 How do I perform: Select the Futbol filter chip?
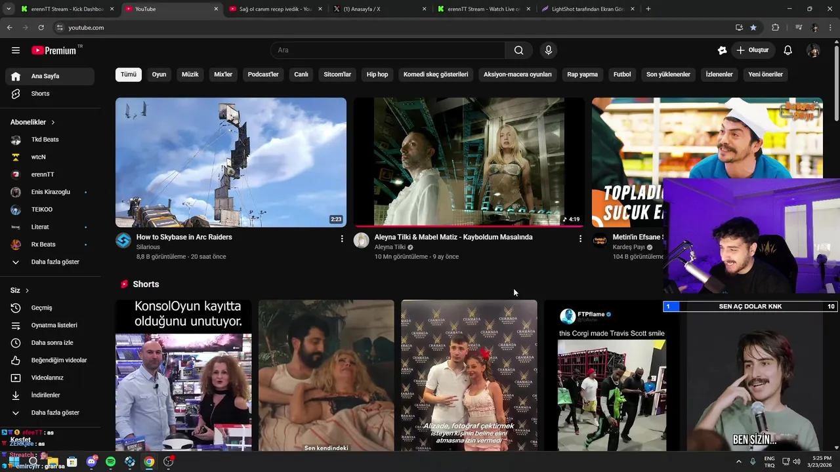pyautogui.click(x=622, y=74)
